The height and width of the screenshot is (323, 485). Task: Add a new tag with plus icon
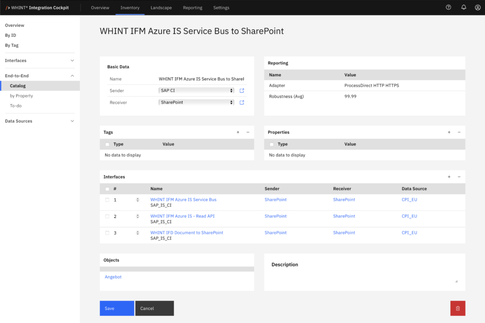point(238,133)
